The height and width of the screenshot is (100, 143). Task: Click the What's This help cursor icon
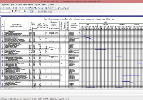(29, 8)
